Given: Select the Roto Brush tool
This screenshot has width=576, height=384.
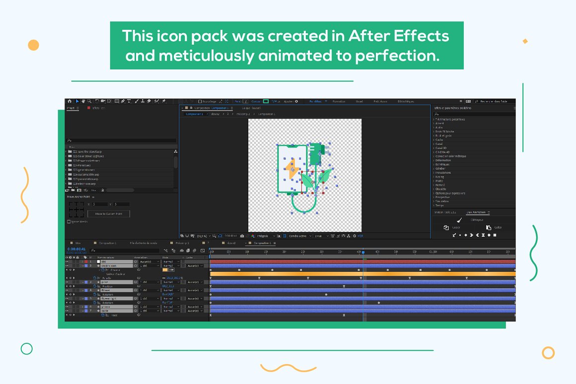Looking at the screenshot, I should [156, 101].
